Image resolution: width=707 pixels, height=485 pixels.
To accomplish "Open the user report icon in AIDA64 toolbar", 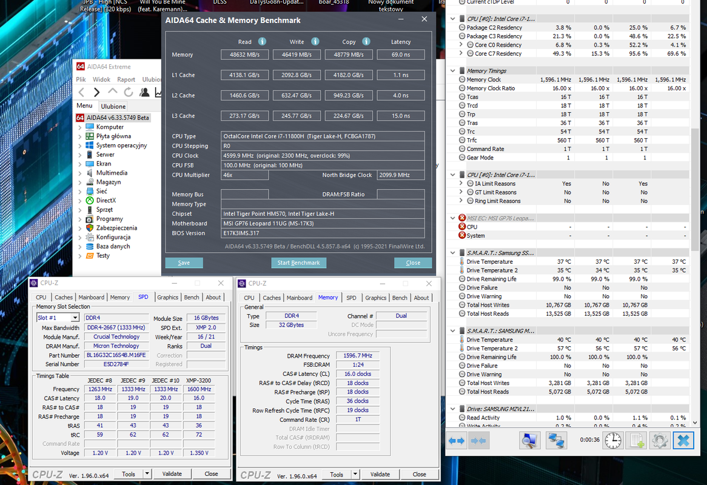I will 144,92.
